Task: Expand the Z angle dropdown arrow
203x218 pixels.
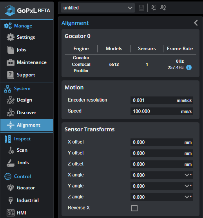Action: tap(187, 197)
